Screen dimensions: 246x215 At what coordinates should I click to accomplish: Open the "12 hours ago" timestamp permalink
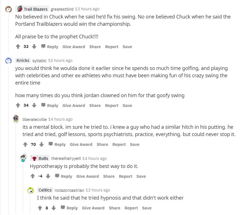pyautogui.click(x=98, y=190)
